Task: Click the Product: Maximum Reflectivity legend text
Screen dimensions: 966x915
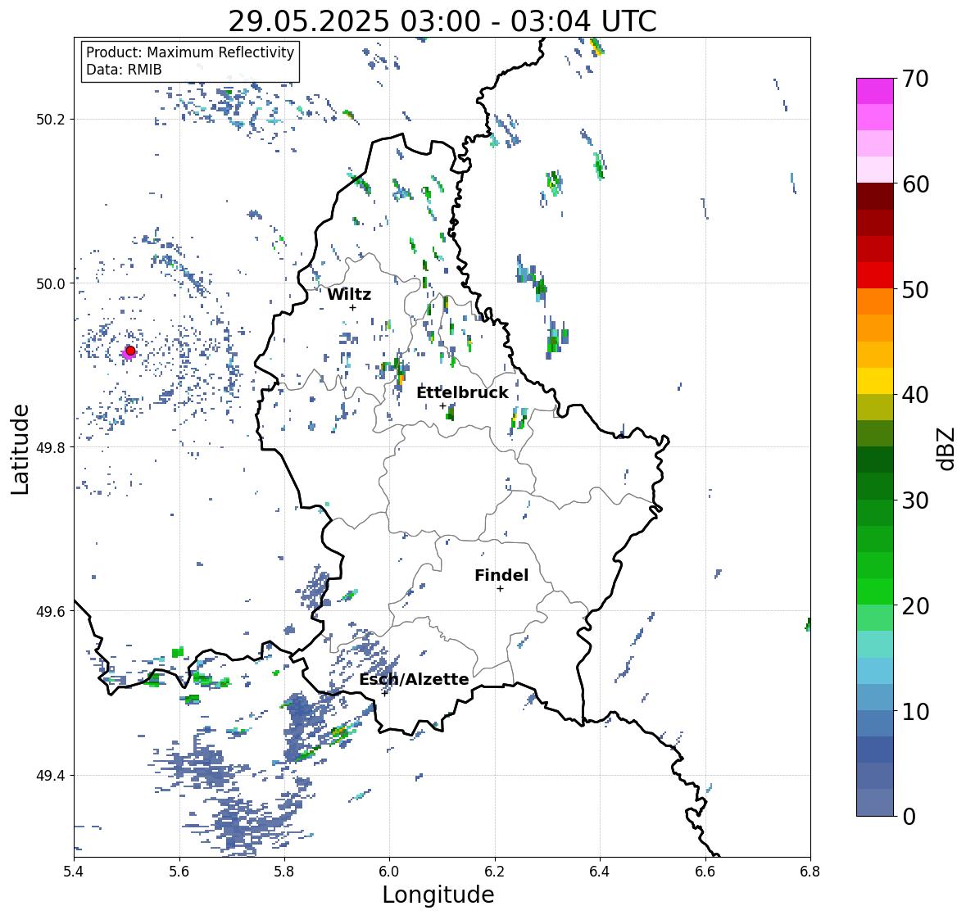Action: click(190, 52)
